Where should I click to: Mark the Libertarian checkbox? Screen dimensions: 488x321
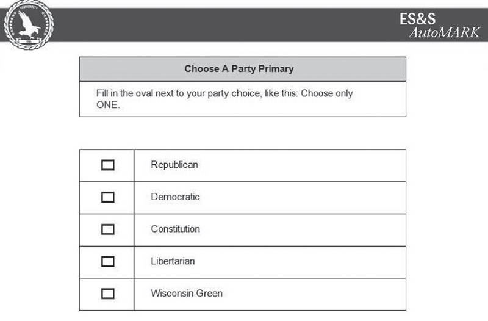(107, 261)
